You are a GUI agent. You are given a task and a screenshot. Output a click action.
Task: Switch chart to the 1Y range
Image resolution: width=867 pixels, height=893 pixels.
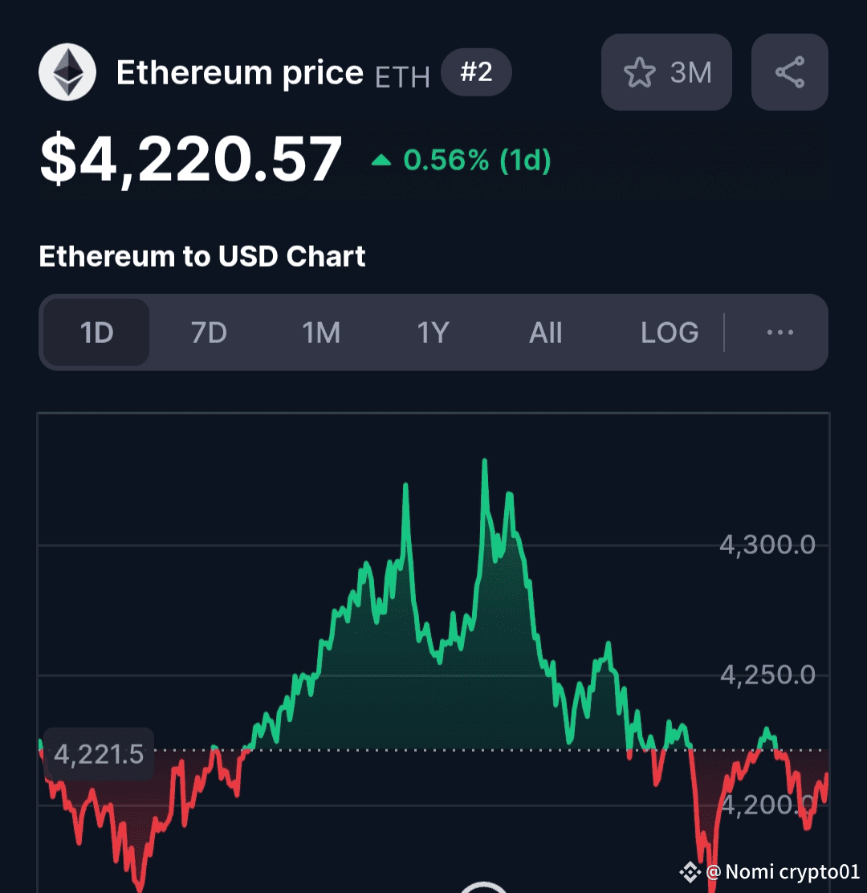433,332
